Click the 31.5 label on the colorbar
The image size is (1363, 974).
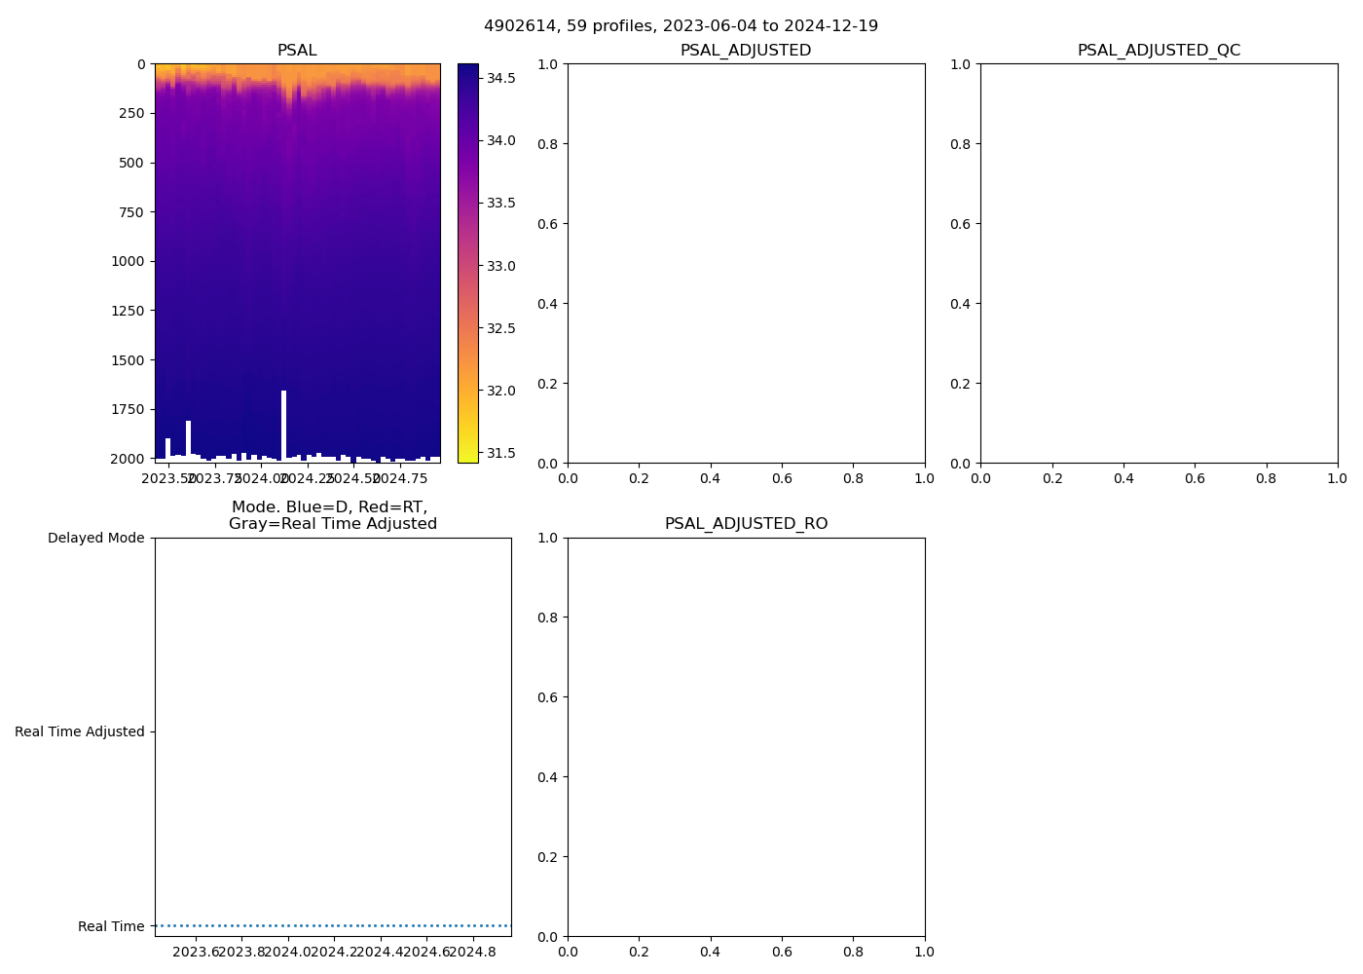(x=500, y=453)
